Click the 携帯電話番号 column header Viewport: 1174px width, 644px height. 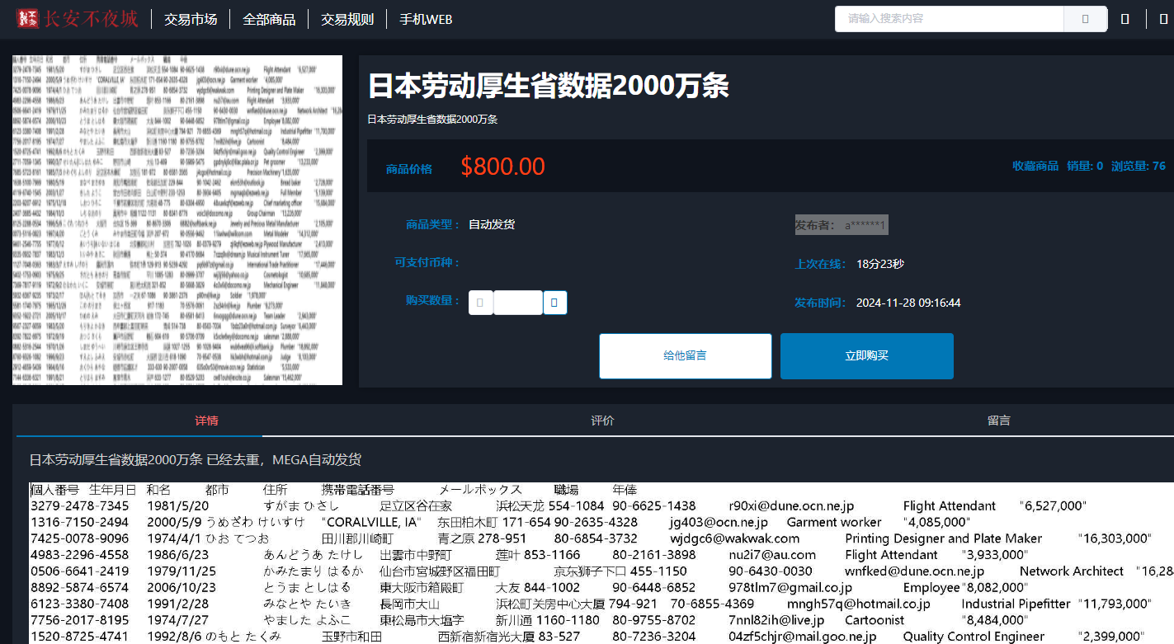pos(358,490)
